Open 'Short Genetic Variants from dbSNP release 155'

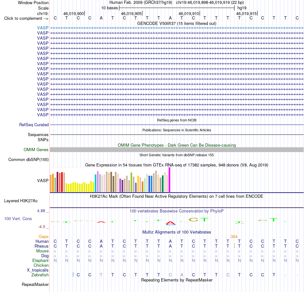coord(177,155)
